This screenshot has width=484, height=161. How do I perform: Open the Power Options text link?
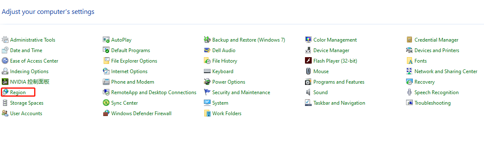click(x=229, y=82)
